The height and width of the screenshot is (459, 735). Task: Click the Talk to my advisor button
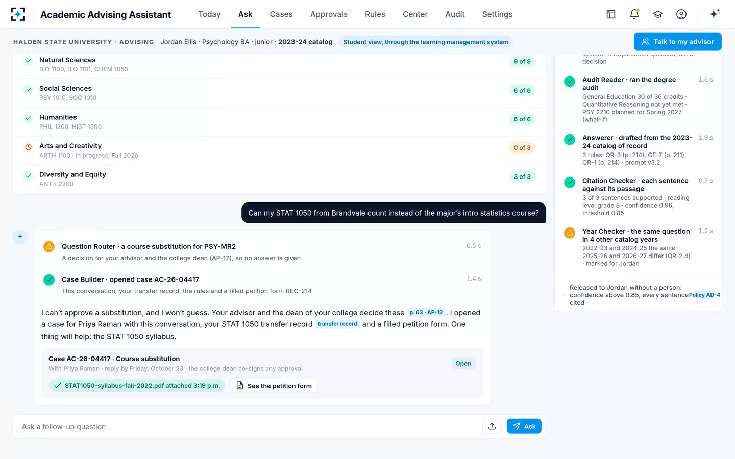click(678, 42)
